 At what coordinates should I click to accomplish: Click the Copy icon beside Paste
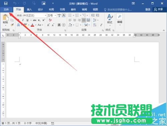(12, 20)
